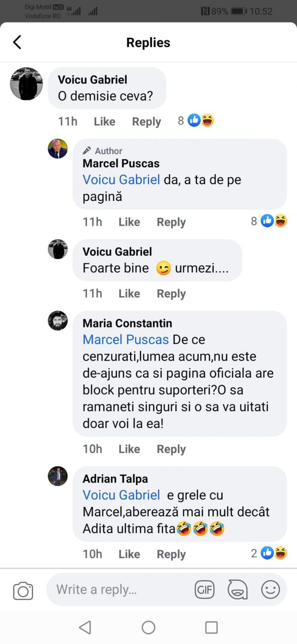The image size is (297, 644).
Task: Reply to Maria Constantin's comment
Action: click(171, 449)
